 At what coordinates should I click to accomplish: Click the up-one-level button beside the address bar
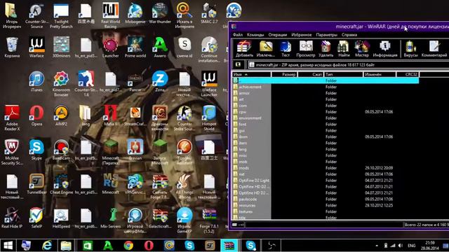click(238, 65)
